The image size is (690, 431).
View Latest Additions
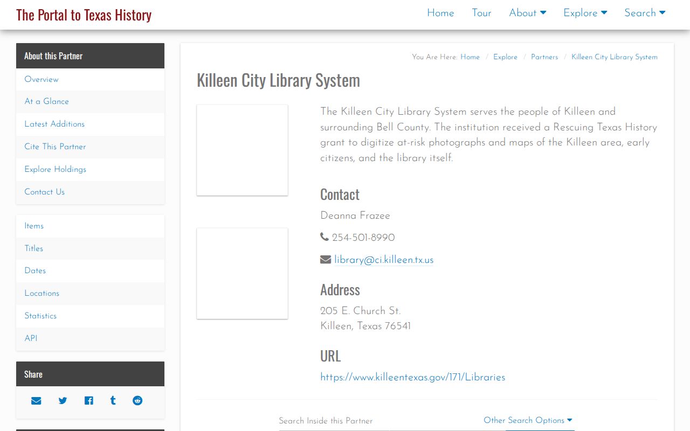pos(90,124)
